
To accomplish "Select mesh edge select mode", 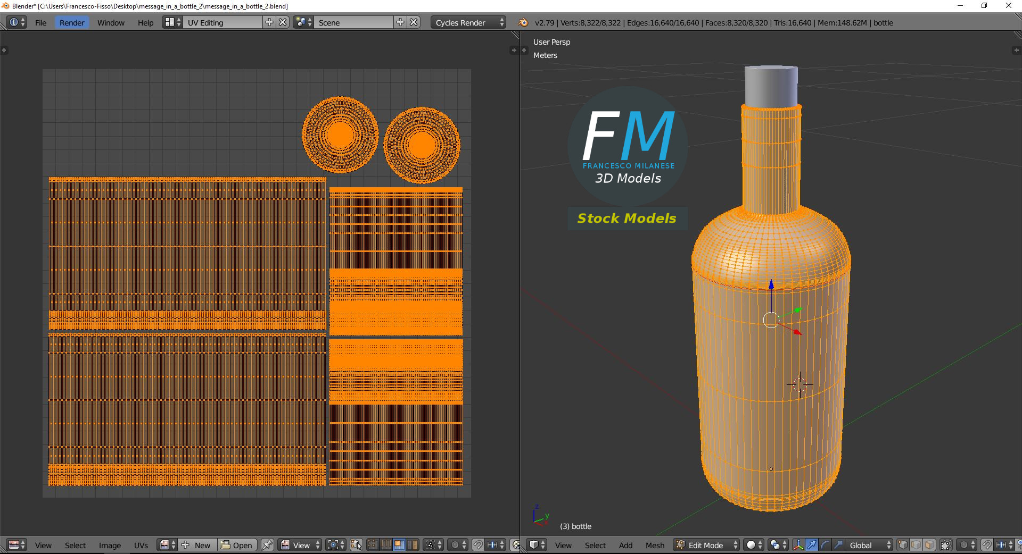I will 917,545.
